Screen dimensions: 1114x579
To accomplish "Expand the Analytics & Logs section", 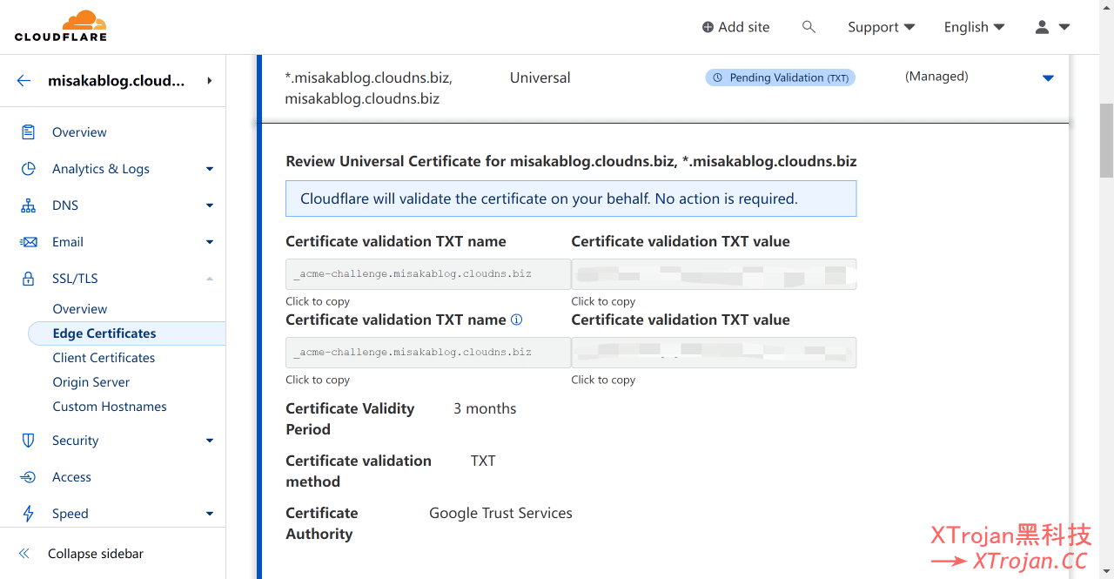I will (x=209, y=169).
